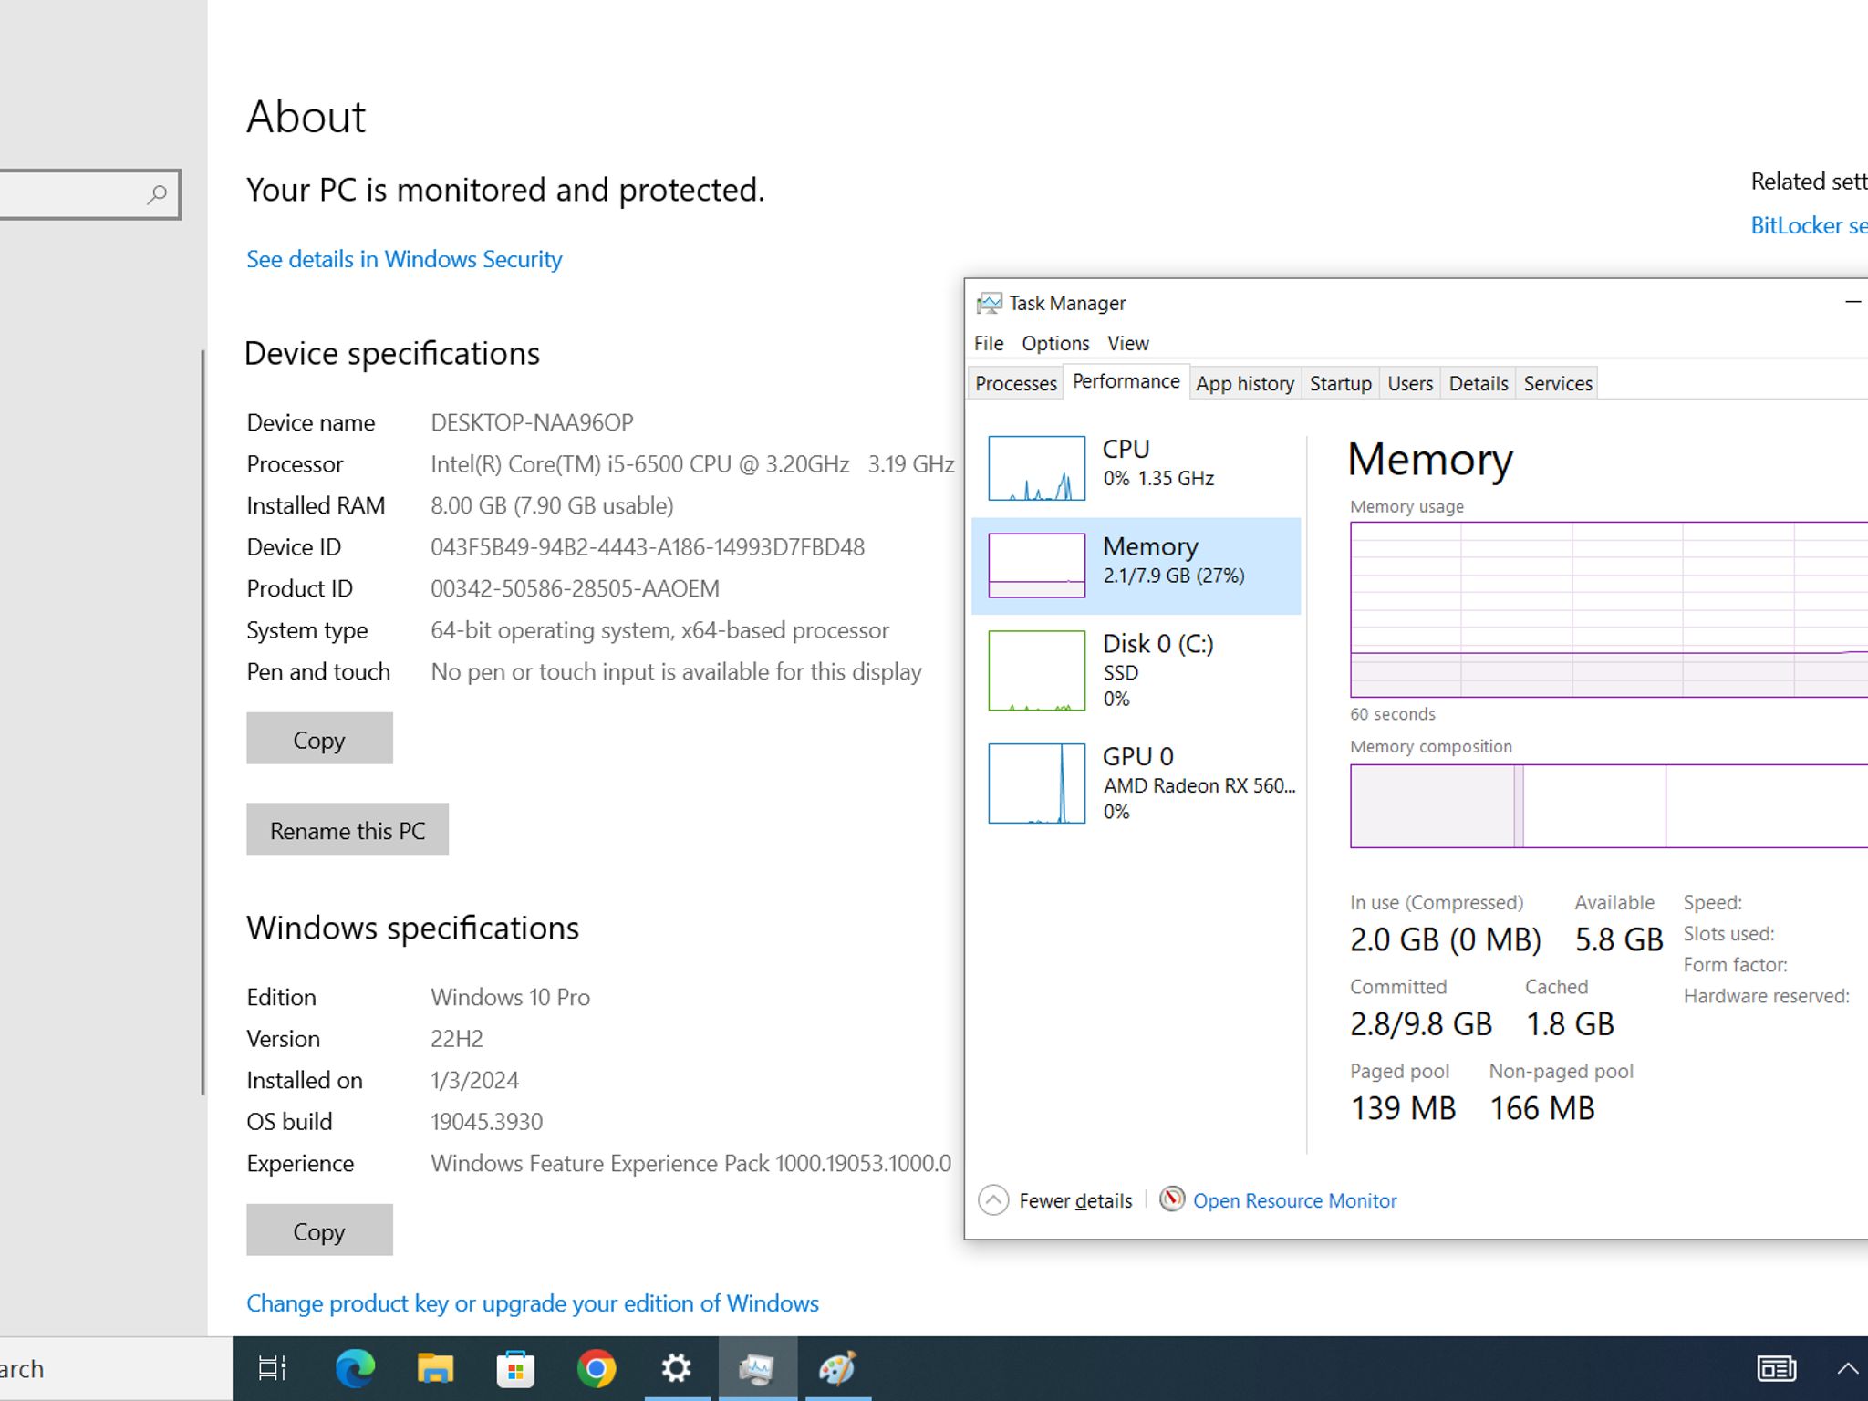
Task: Copy the Windows specifications
Action: pos(319,1230)
